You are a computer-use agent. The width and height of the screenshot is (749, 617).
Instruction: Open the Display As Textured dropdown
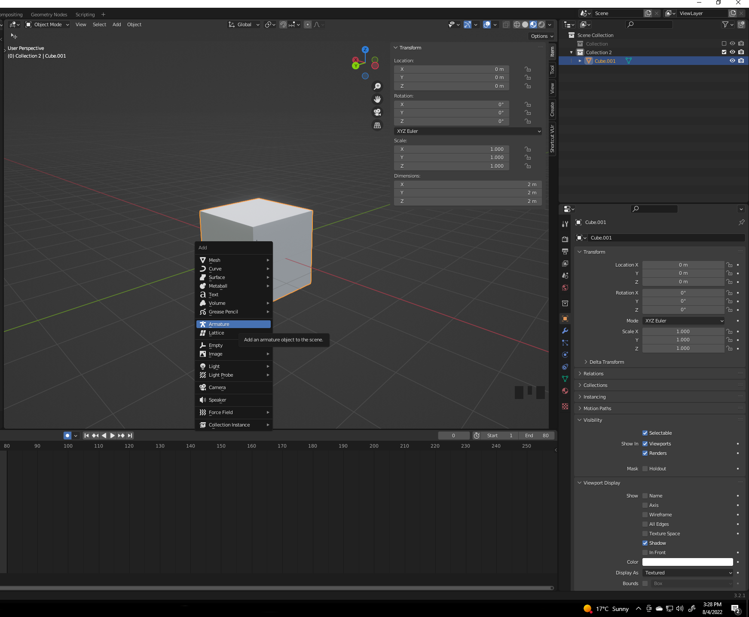[688, 573]
